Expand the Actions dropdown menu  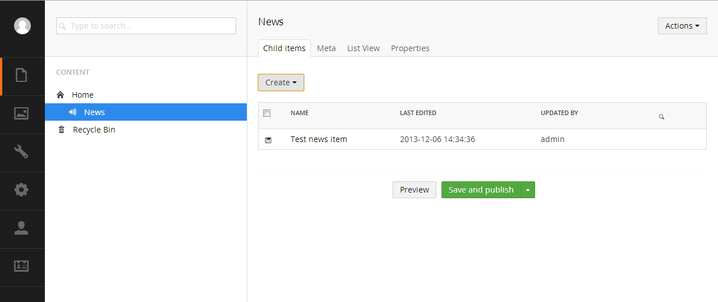tap(682, 26)
